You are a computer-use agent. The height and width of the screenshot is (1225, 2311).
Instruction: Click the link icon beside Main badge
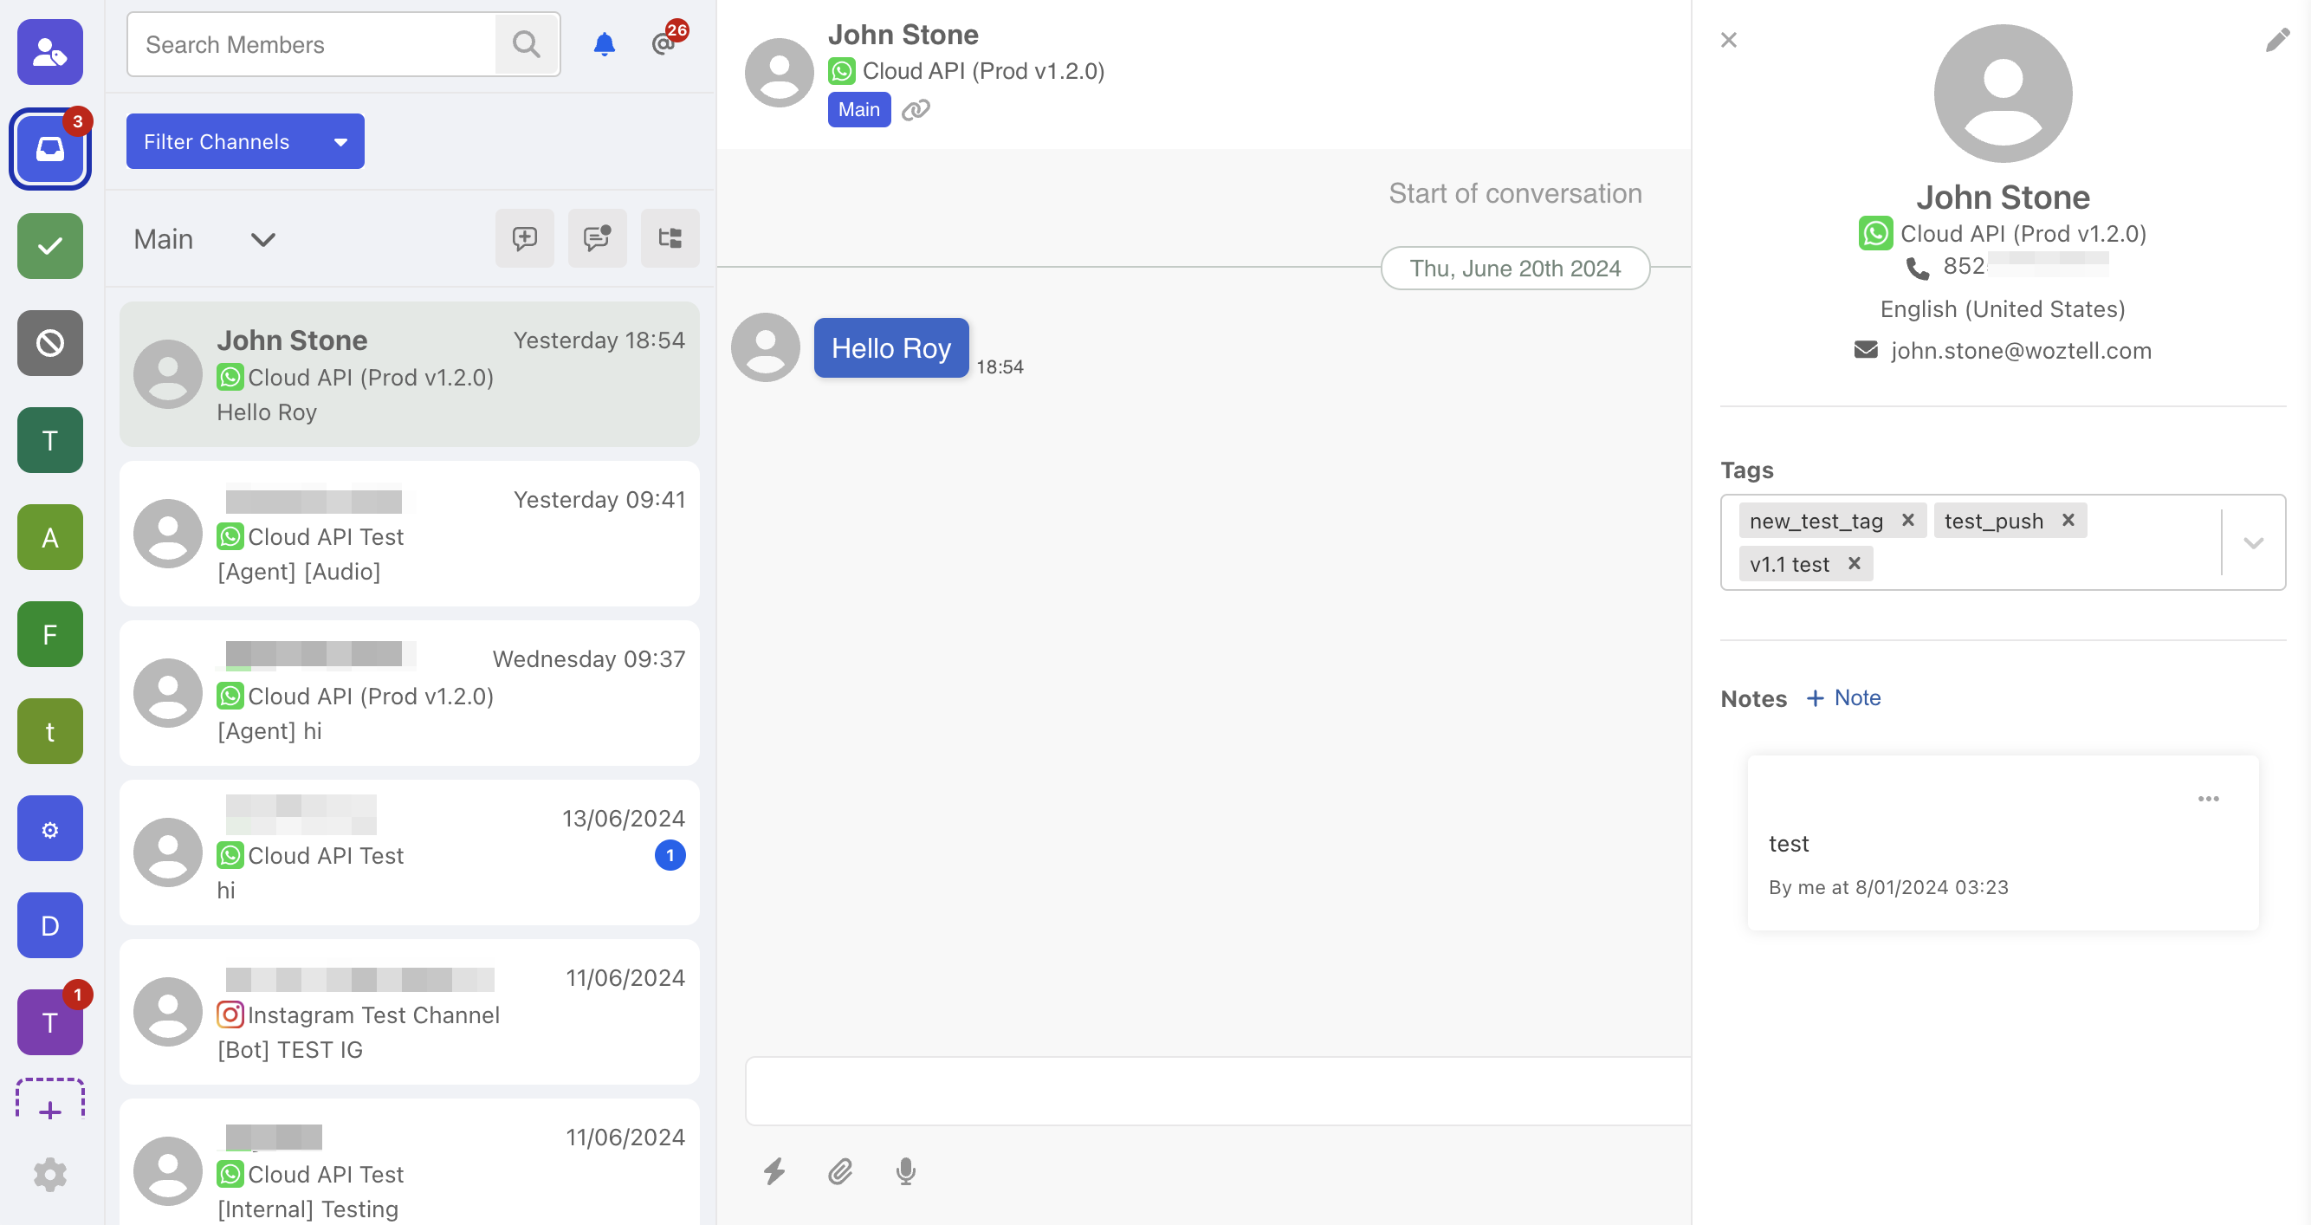pyautogui.click(x=915, y=109)
